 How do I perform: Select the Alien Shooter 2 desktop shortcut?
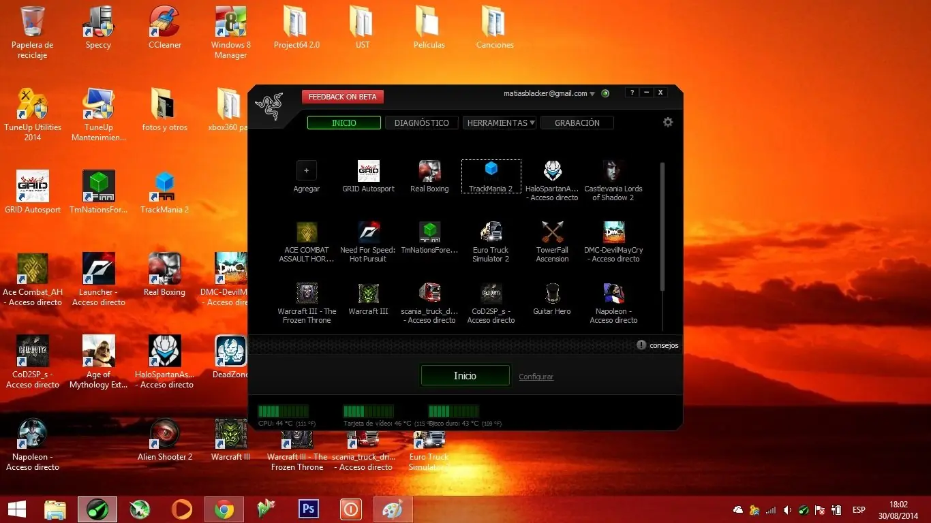[165, 440]
